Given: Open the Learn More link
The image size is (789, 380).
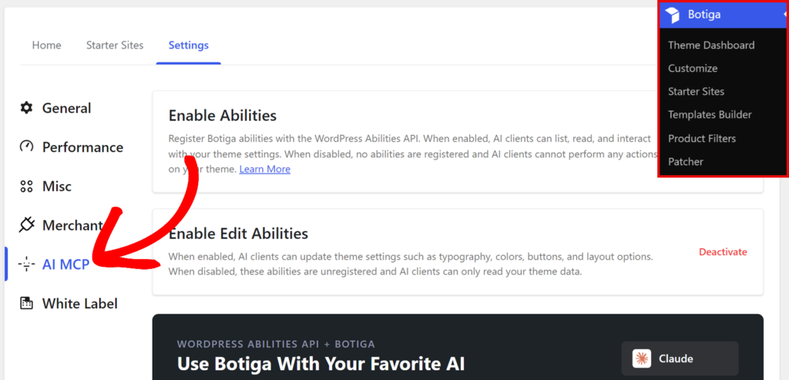Looking at the screenshot, I should (265, 169).
